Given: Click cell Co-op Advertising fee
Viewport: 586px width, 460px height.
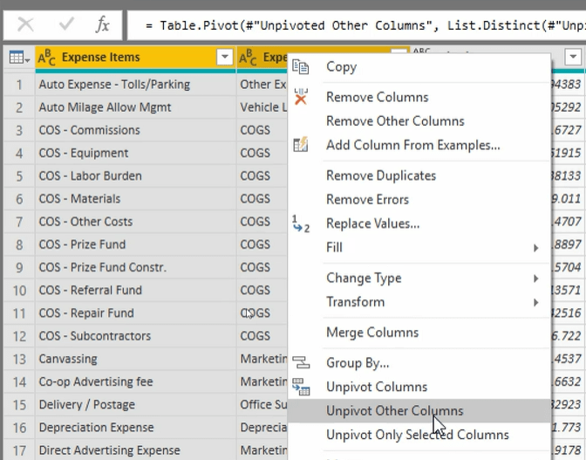Looking at the screenshot, I should coord(136,381).
